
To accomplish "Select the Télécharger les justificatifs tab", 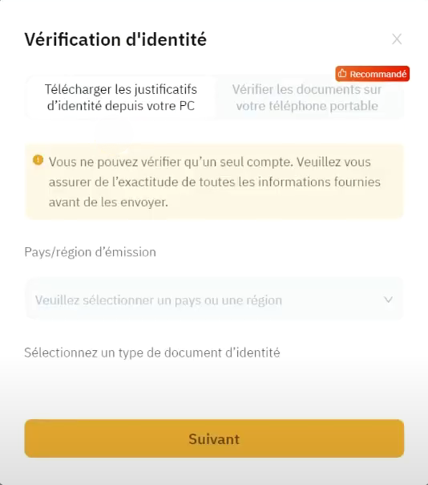I will 121,97.
